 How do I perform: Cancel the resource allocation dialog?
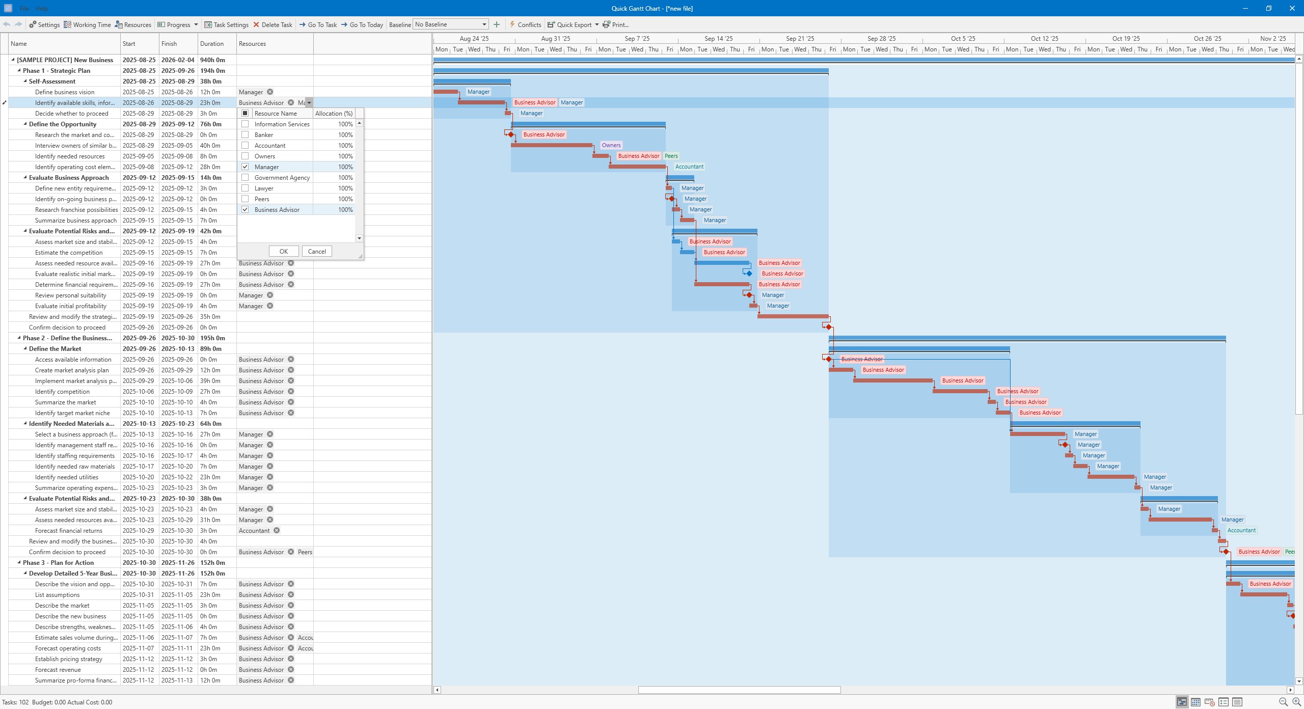(x=316, y=251)
